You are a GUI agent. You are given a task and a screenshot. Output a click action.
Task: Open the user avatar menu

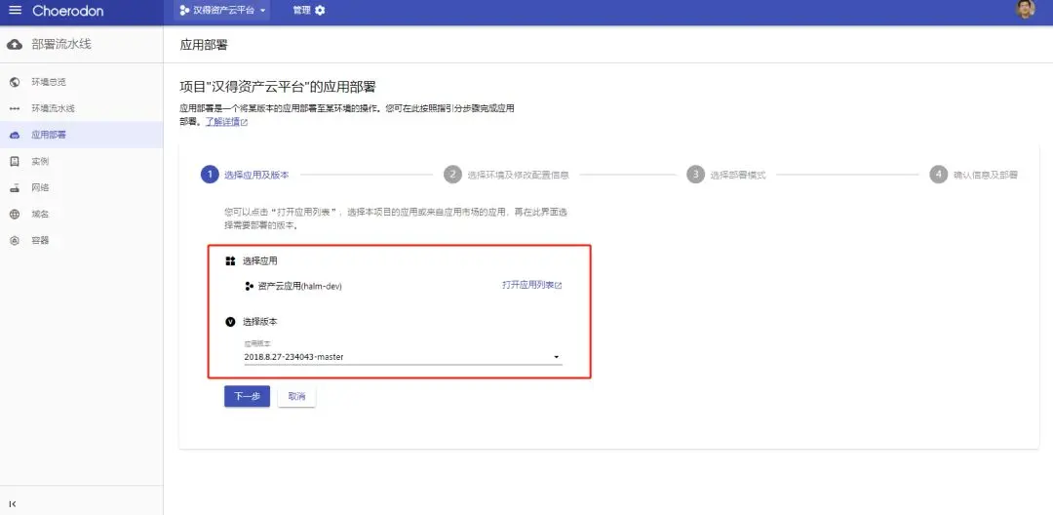pyautogui.click(x=1025, y=10)
